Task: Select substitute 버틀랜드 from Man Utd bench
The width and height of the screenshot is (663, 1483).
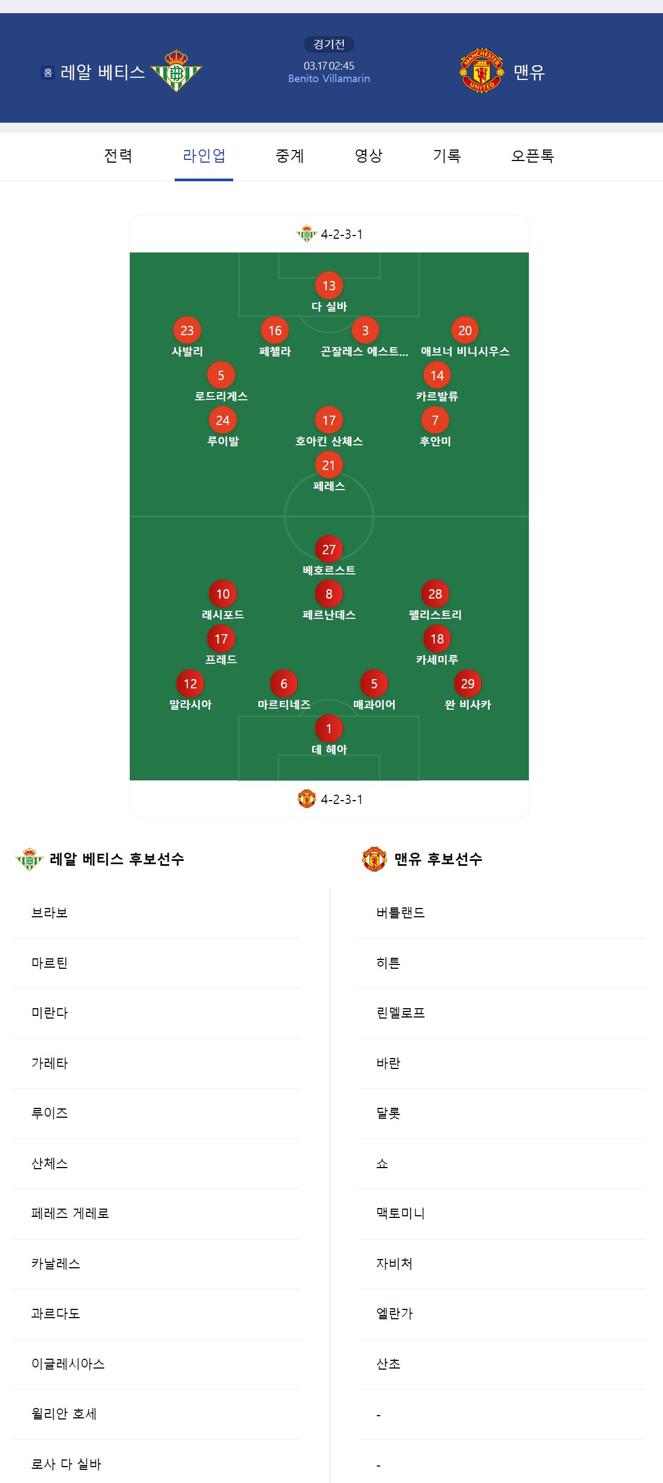Action: click(401, 913)
